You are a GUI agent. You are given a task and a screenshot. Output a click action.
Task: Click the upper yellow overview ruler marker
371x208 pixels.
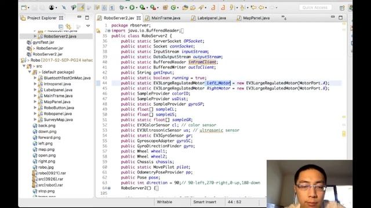344,117
